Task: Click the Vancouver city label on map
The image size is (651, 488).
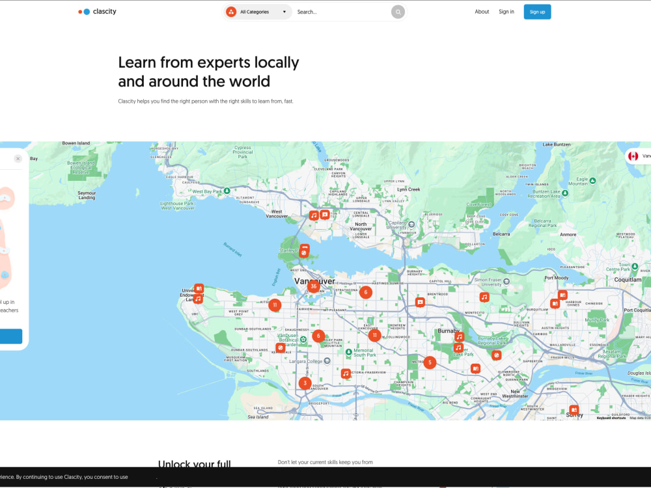Action: pos(314,281)
